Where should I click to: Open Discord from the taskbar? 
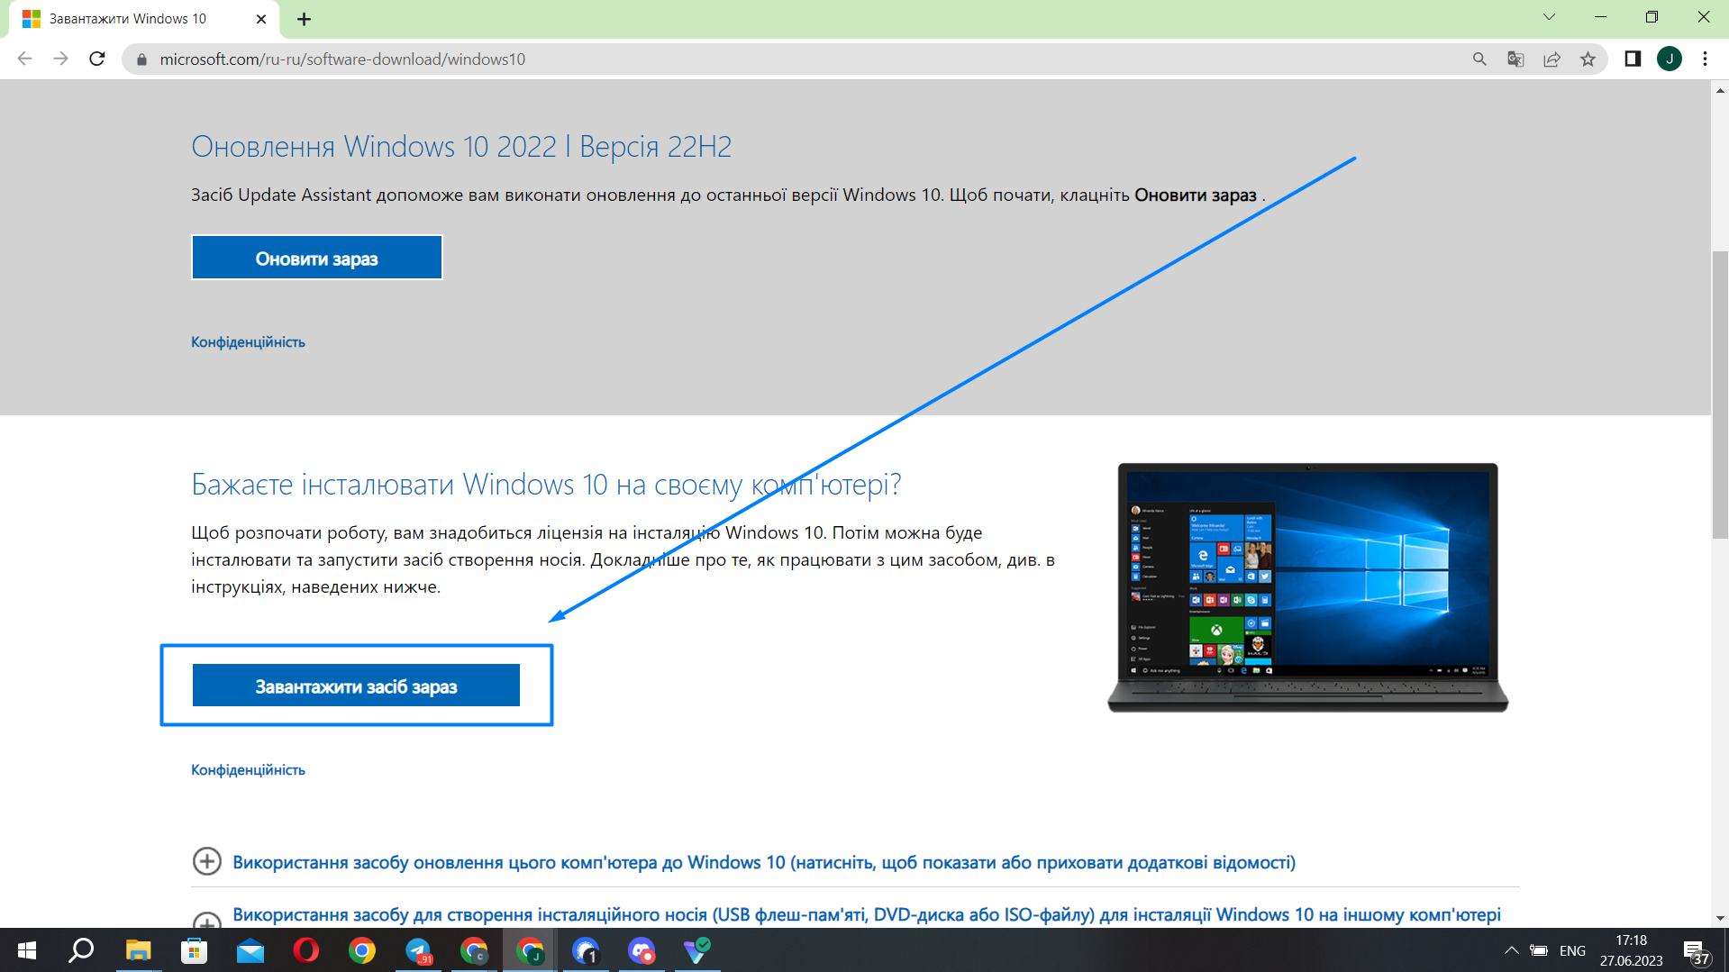tap(642, 950)
